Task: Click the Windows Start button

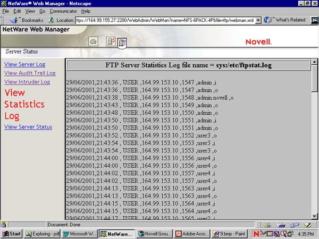Action: tap(12, 234)
